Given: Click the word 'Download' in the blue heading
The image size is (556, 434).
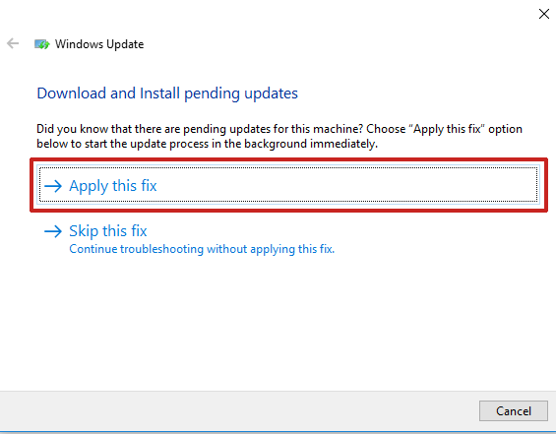Looking at the screenshot, I should pyautogui.click(x=72, y=93).
